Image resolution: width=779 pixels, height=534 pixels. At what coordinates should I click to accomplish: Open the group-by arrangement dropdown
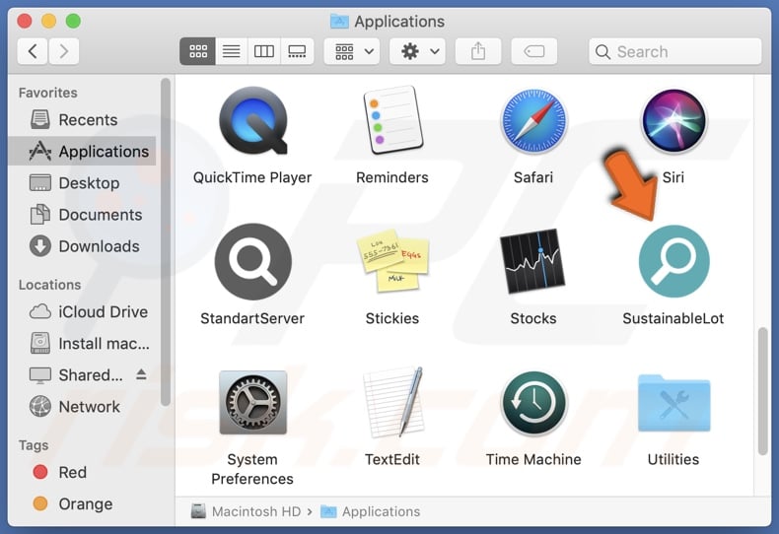coord(352,51)
